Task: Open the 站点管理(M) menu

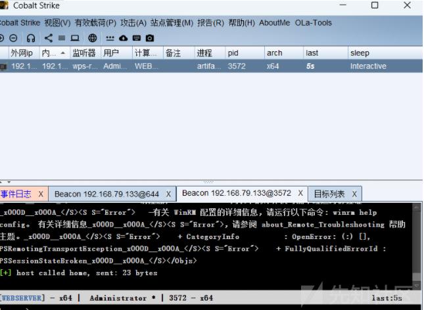Action: (172, 23)
